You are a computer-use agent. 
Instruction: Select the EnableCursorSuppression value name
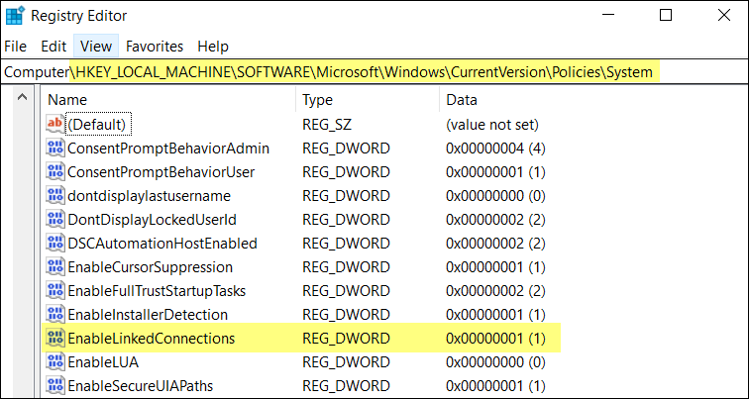pyautogui.click(x=151, y=267)
